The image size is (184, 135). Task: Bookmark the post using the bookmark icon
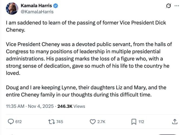pyautogui.click(x=134, y=122)
